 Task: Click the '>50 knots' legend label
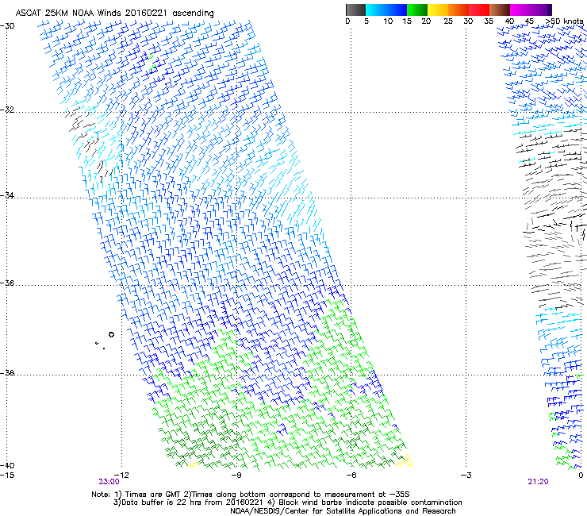click(x=564, y=21)
